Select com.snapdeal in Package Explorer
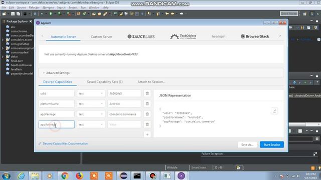The height and width of the screenshot is (180, 321). pos(20,52)
